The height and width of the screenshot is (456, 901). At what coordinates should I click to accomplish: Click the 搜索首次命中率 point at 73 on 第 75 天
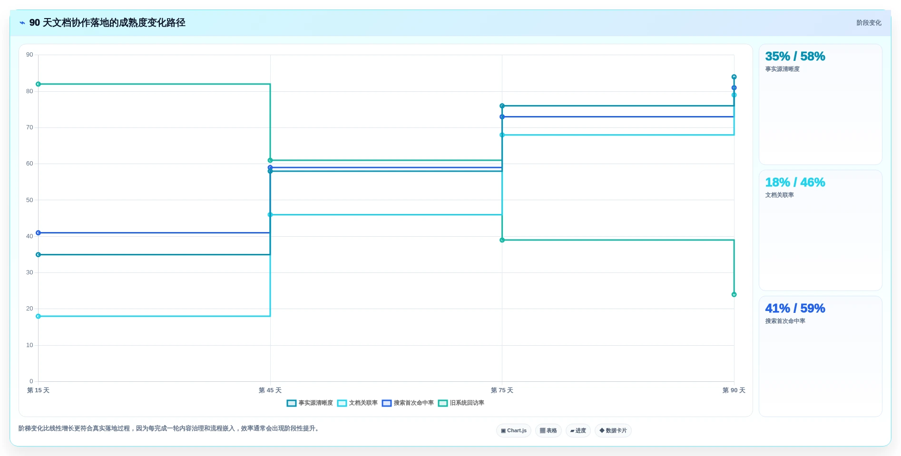tap(502, 117)
